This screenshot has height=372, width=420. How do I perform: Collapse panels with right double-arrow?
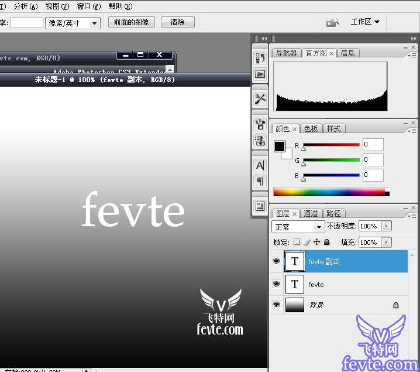click(414, 39)
